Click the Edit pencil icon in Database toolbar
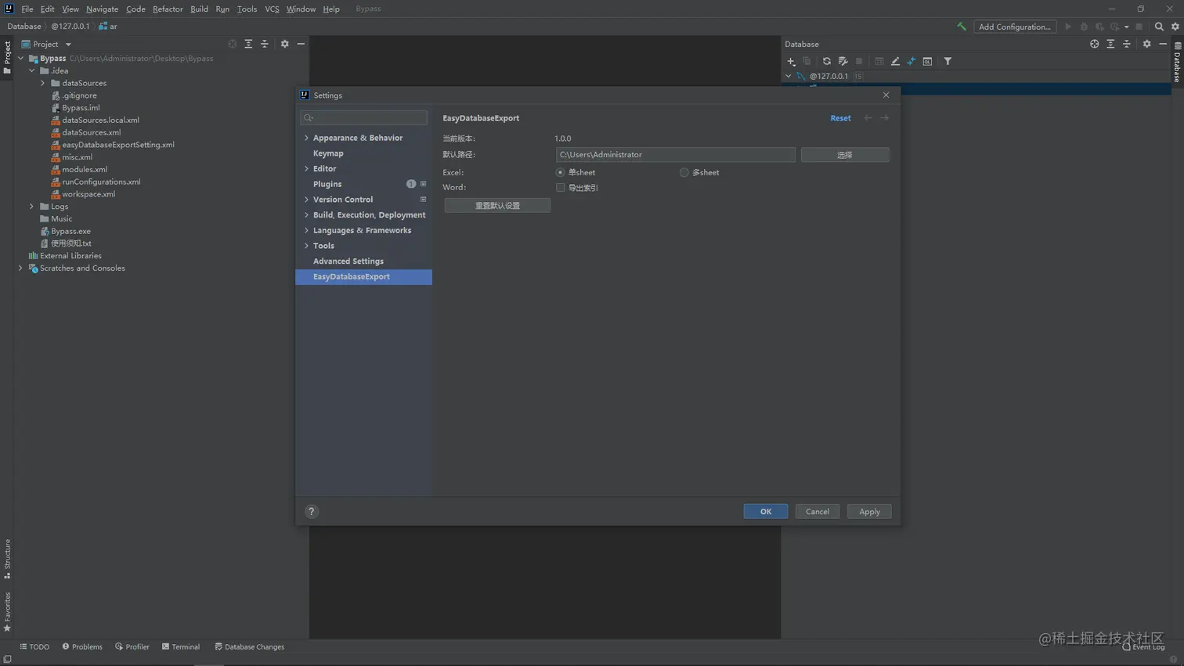This screenshot has height=666, width=1184. (x=895, y=61)
